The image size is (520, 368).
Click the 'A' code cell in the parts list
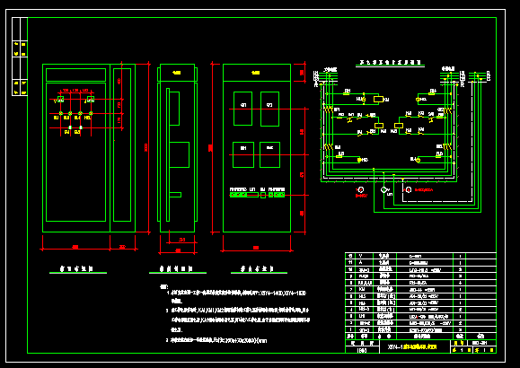(x=365, y=263)
